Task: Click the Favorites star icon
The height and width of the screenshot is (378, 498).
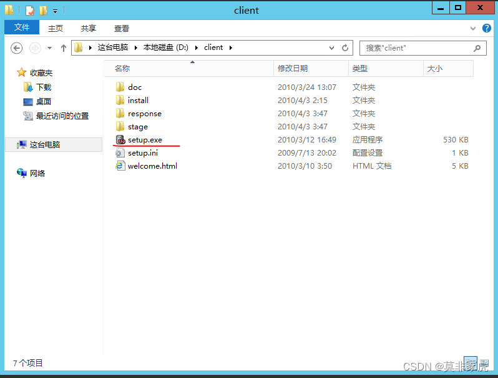Action: 22,72
